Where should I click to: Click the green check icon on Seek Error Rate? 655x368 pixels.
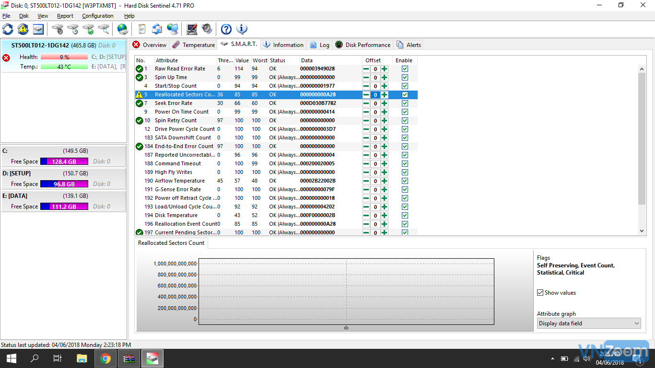(140, 103)
